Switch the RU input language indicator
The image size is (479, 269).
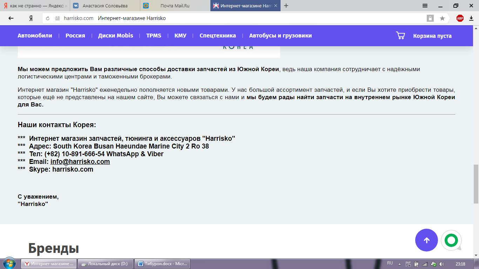tap(390, 263)
